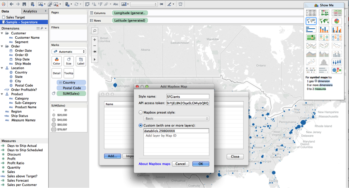
Task: Open the About Mapbox maps link
Action: (x=154, y=164)
